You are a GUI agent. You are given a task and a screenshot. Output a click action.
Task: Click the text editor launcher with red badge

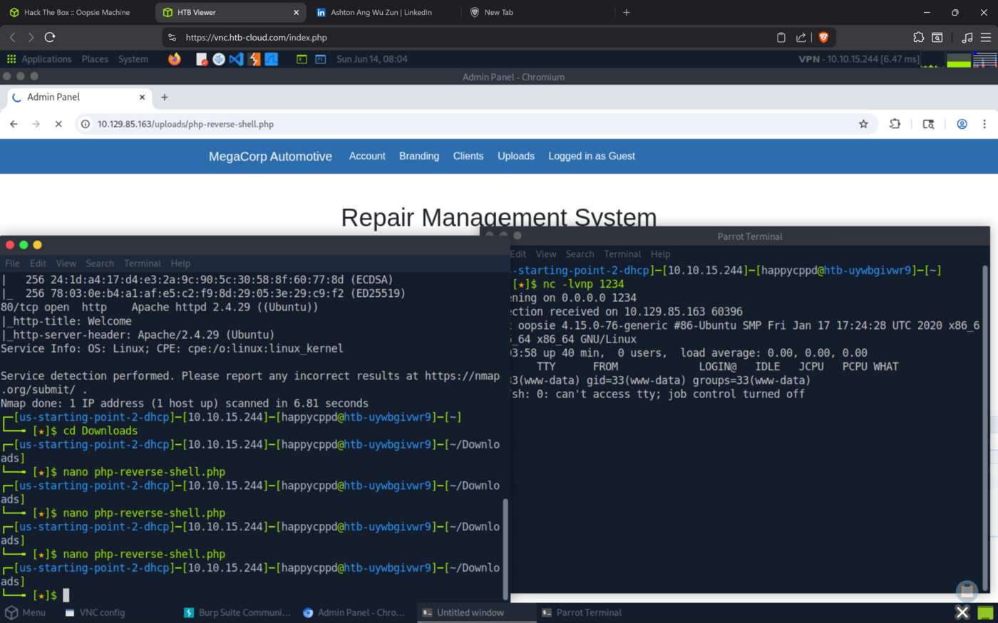tap(202, 59)
